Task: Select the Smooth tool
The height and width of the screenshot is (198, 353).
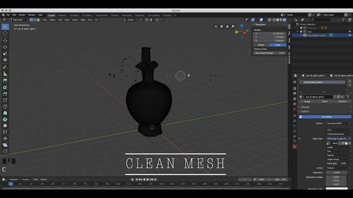Action: coord(5,126)
